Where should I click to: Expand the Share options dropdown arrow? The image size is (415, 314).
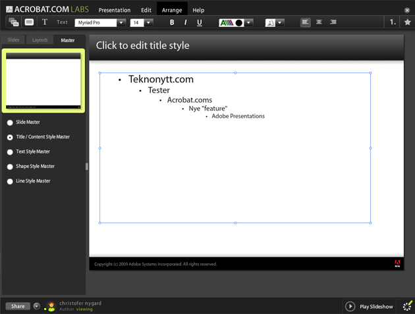(37, 306)
